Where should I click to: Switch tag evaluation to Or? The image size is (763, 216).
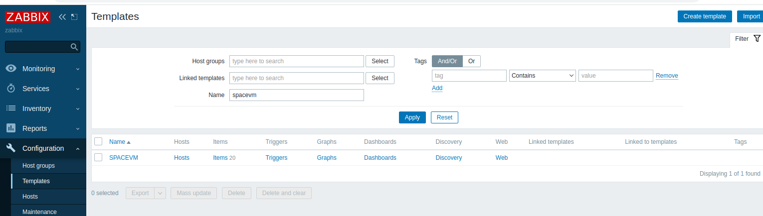click(472, 61)
